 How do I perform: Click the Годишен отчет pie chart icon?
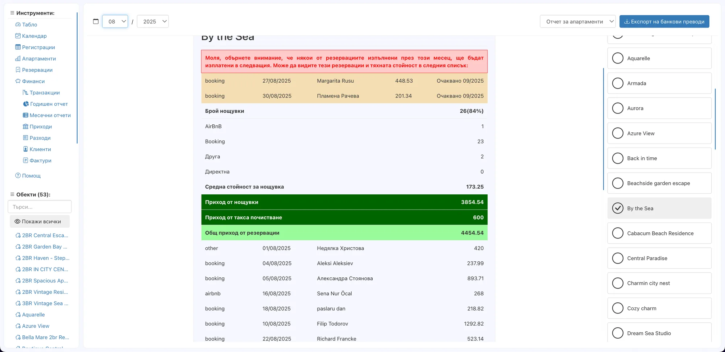[x=26, y=104]
